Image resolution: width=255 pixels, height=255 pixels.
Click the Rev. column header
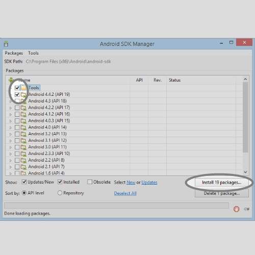158,80
